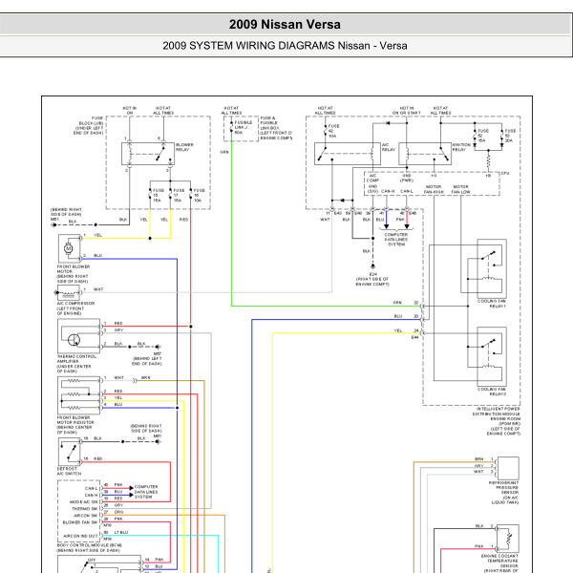Click the defrost A/C switch contact symbol

70,452
